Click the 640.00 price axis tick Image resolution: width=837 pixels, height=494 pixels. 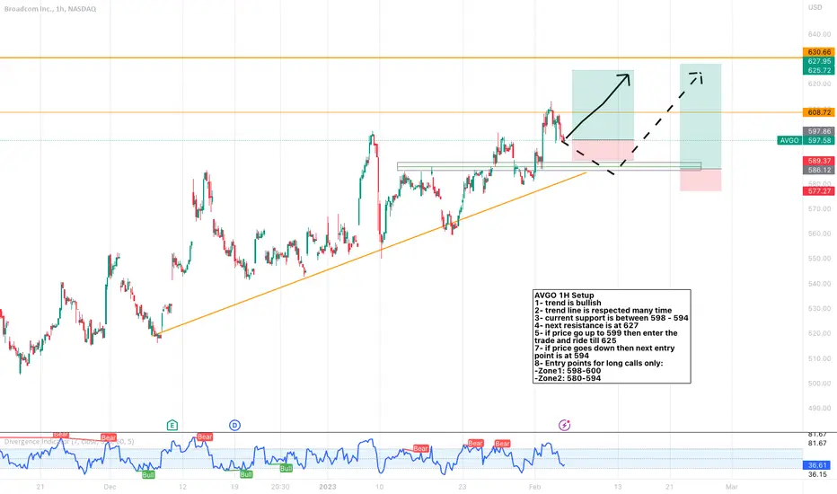tap(819, 34)
